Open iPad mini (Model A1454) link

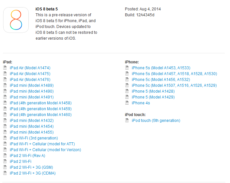(32, 126)
